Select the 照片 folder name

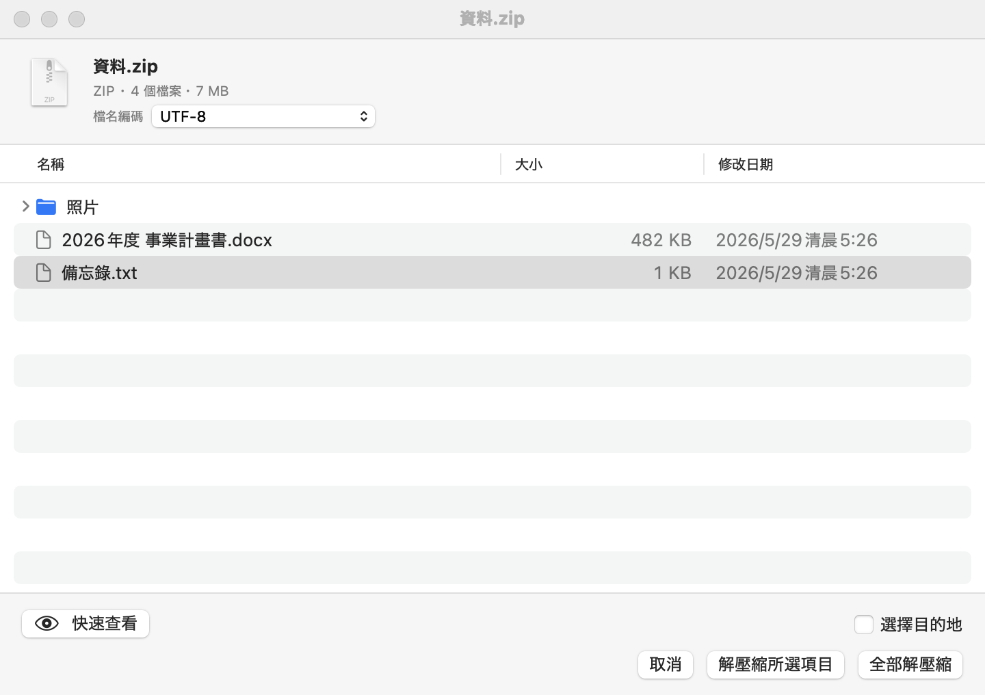point(83,207)
